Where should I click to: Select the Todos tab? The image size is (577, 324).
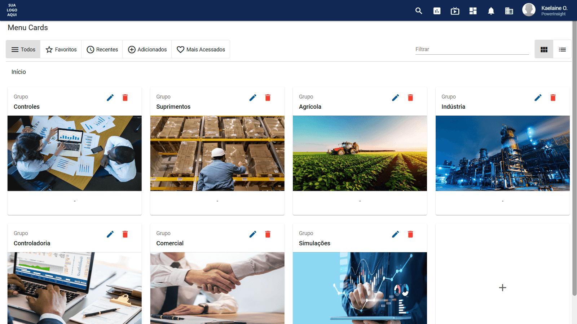(23, 49)
